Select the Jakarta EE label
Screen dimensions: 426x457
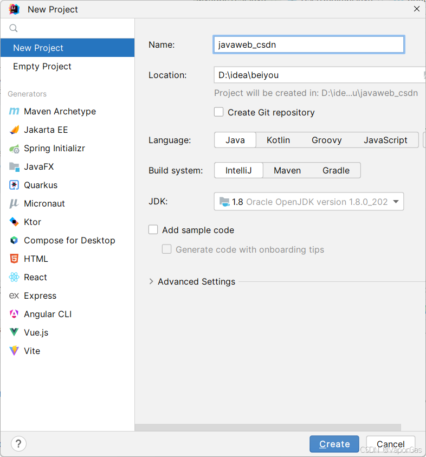coord(46,130)
